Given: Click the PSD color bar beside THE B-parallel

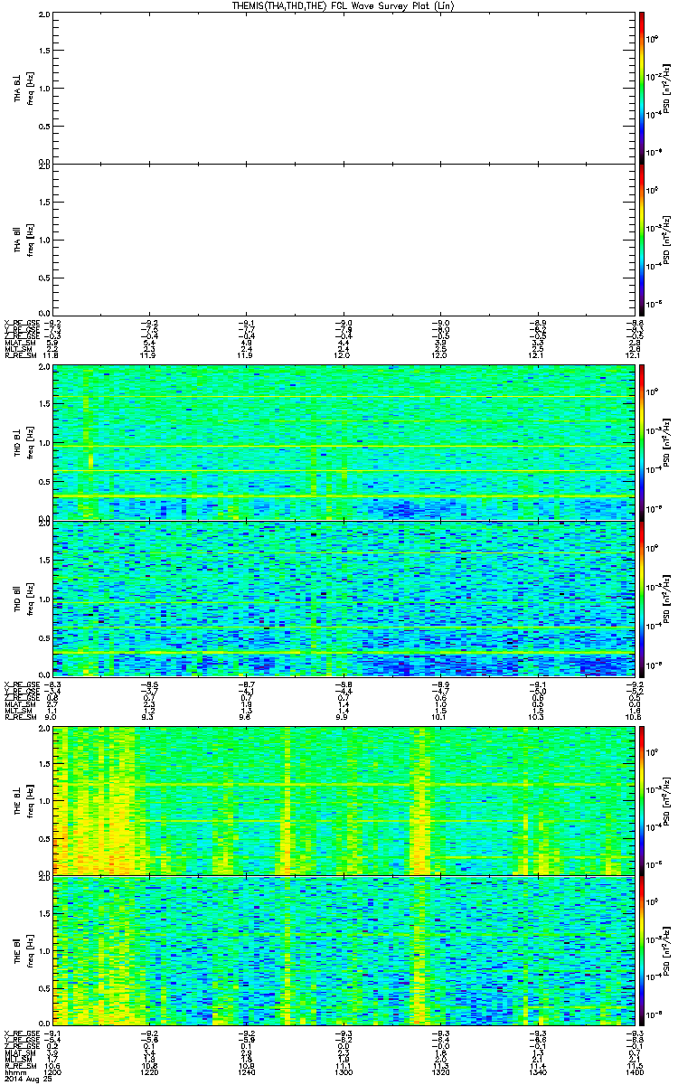Looking at the screenshot, I should [x=641, y=950].
